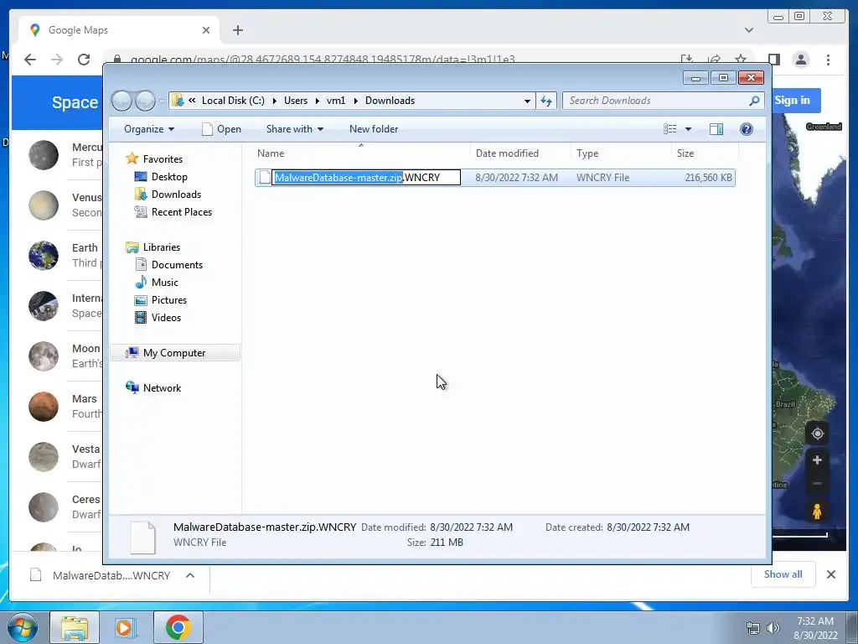Click the WNCRY file icon in list
858x644 pixels.
click(265, 178)
